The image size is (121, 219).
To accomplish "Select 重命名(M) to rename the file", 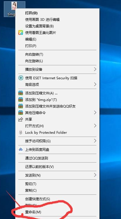I will pyautogui.click(x=57, y=212).
